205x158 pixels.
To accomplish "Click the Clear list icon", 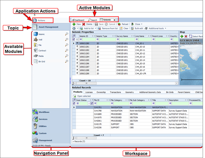I will pyautogui.click(x=121, y=28).
